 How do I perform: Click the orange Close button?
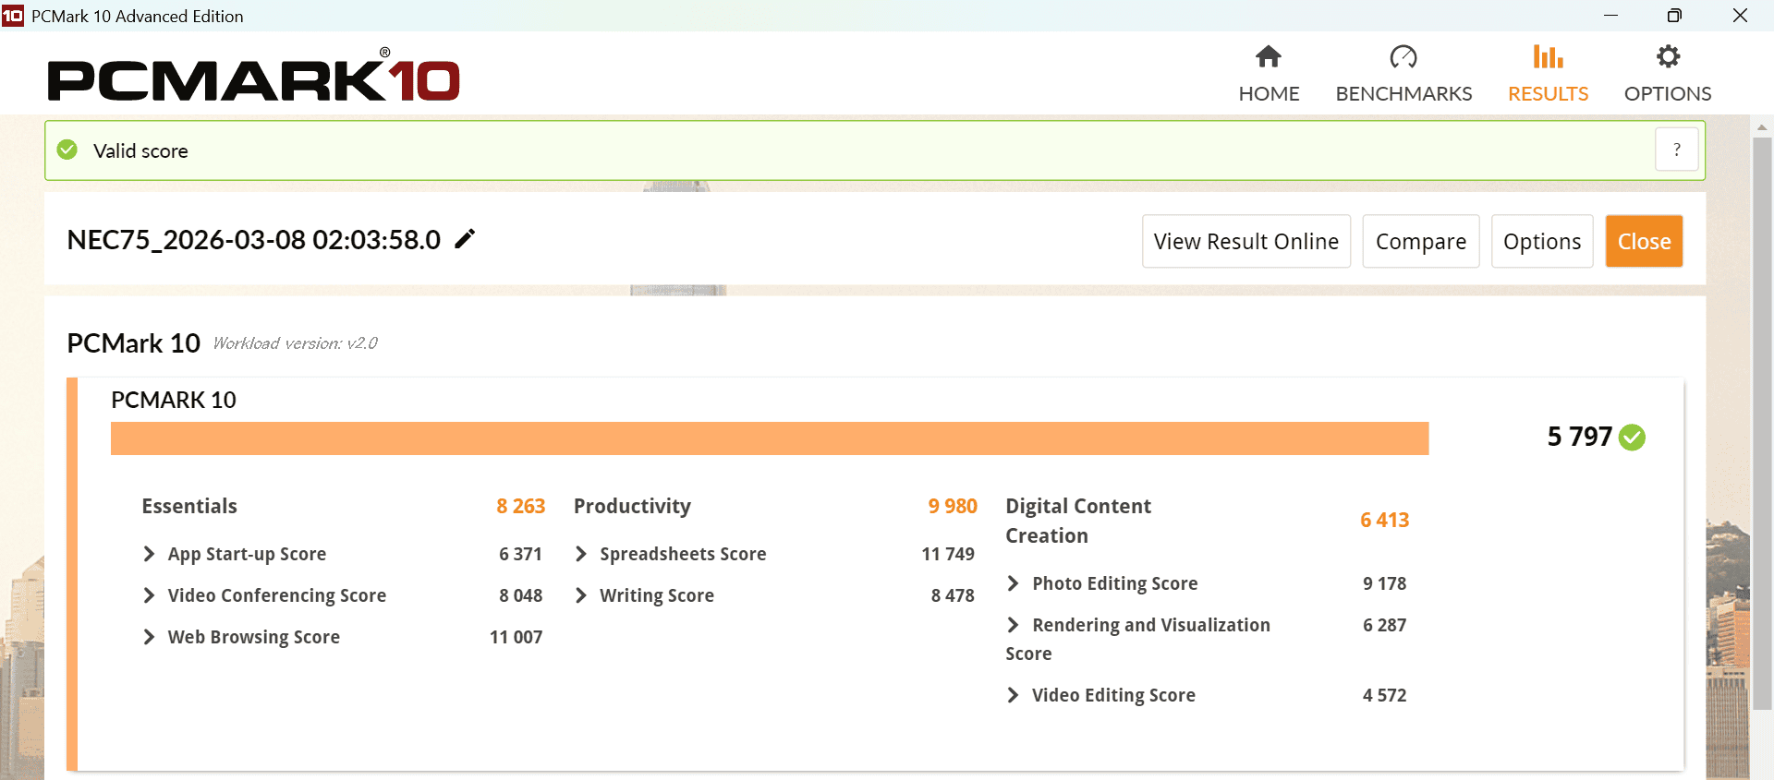[x=1644, y=241]
